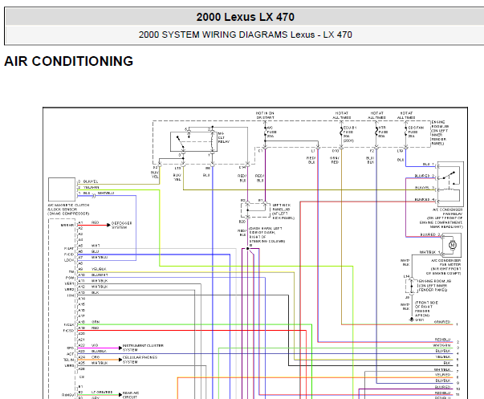Click the "BLU/BLK" label under HTR fuse

click(x=370, y=160)
